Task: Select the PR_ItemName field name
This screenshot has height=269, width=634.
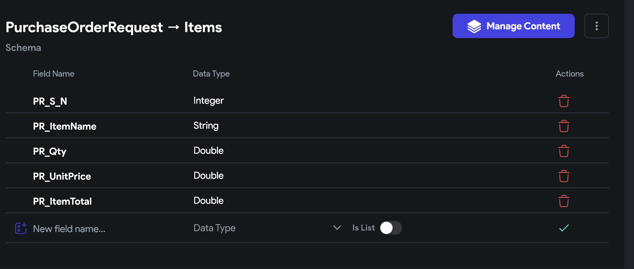Action: [64, 126]
